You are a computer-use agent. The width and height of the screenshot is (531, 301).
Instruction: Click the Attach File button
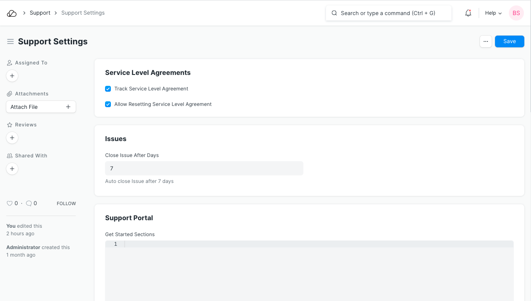tap(41, 107)
